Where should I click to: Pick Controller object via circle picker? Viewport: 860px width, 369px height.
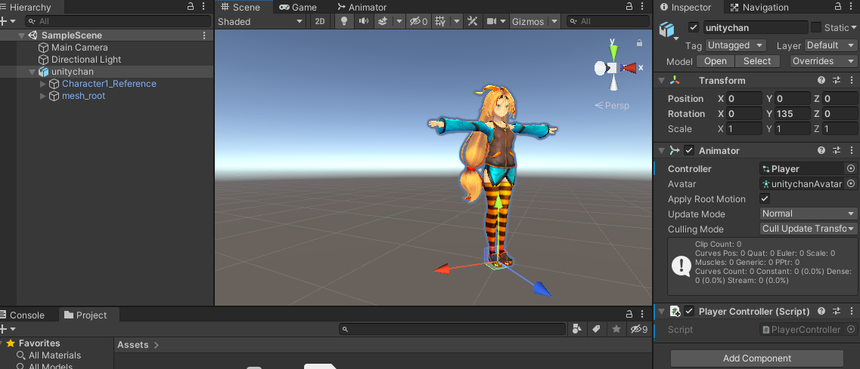pos(851,168)
